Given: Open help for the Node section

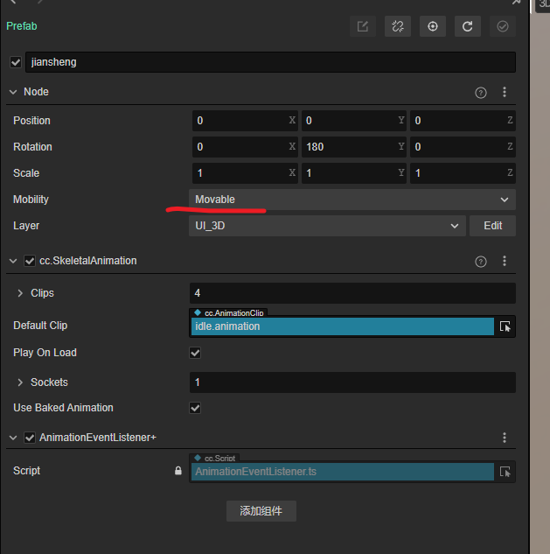Looking at the screenshot, I should pyautogui.click(x=481, y=93).
